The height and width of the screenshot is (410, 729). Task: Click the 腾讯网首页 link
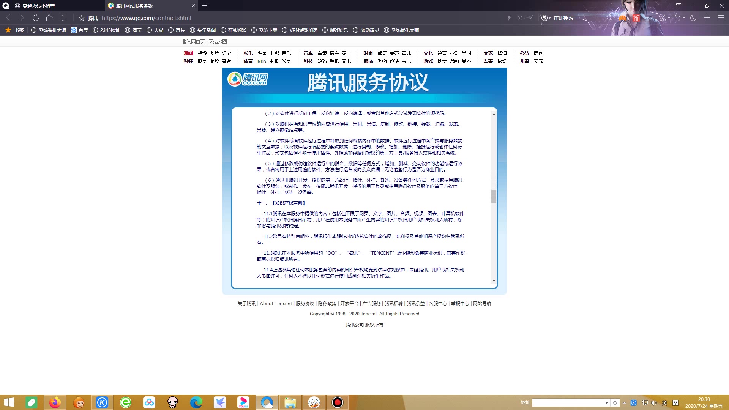[x=193, y=42]
